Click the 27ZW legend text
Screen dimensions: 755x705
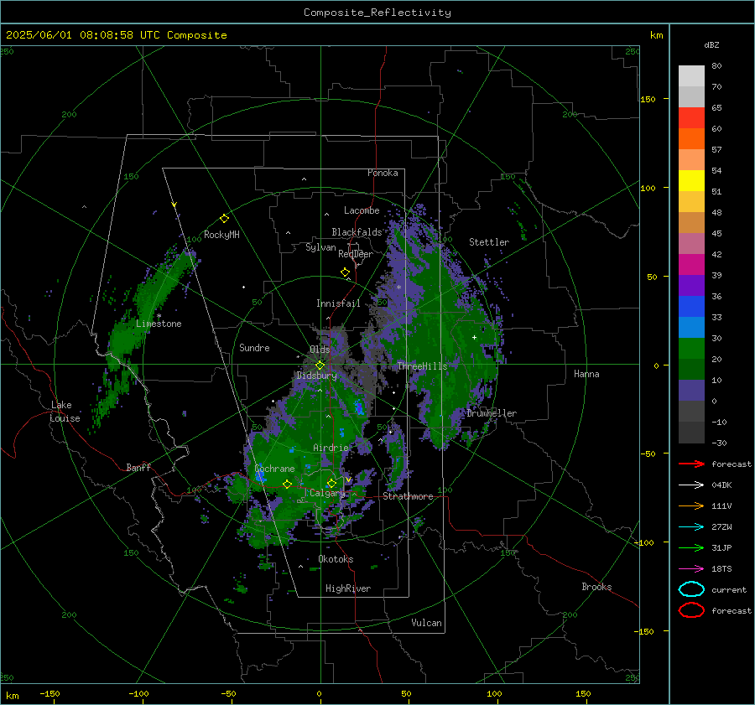click(721, 527)
